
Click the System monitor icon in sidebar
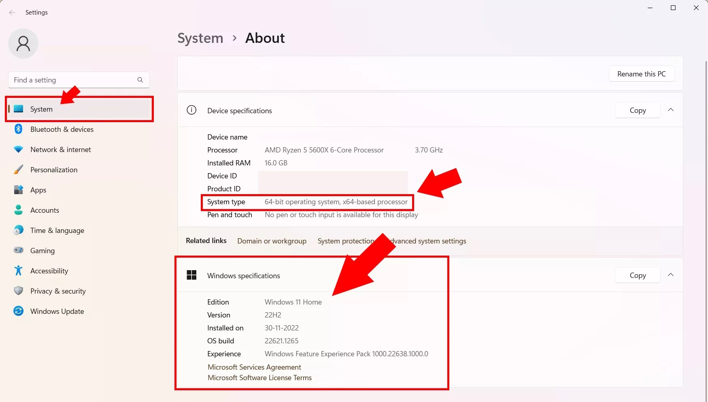coord(18,109)
